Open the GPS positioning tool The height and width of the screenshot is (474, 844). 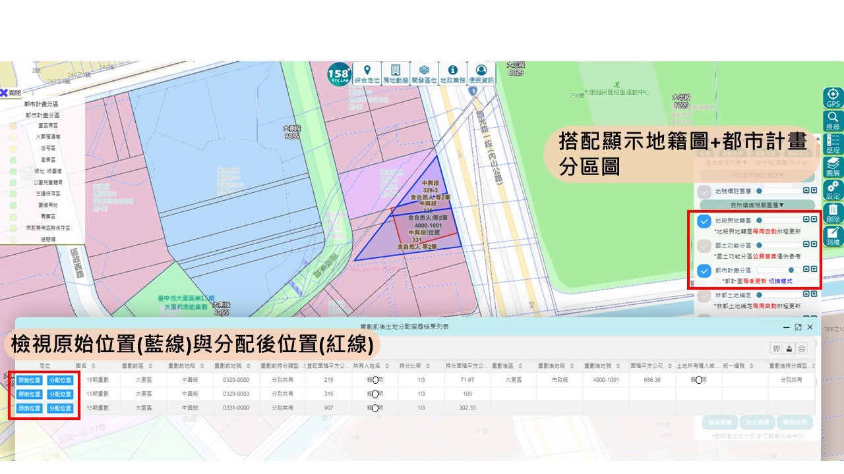[x=833, y=98]
